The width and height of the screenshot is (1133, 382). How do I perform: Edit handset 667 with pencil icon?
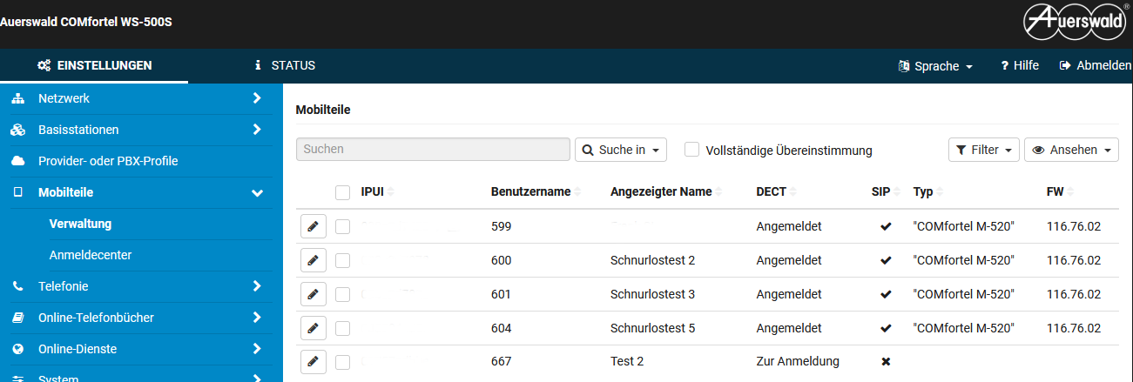pyautogui.click(x=313, y=362)
